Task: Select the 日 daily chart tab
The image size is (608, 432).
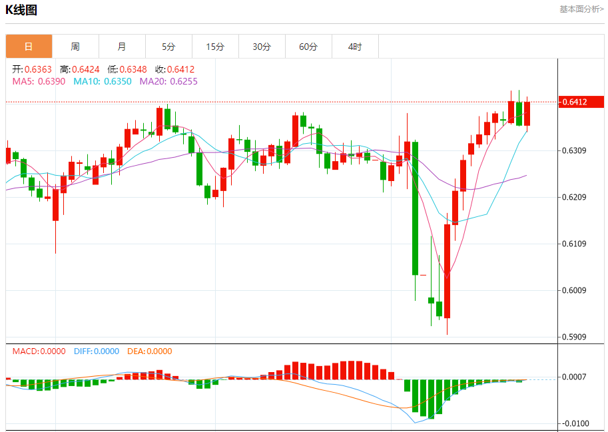Action: pos(29,47)
